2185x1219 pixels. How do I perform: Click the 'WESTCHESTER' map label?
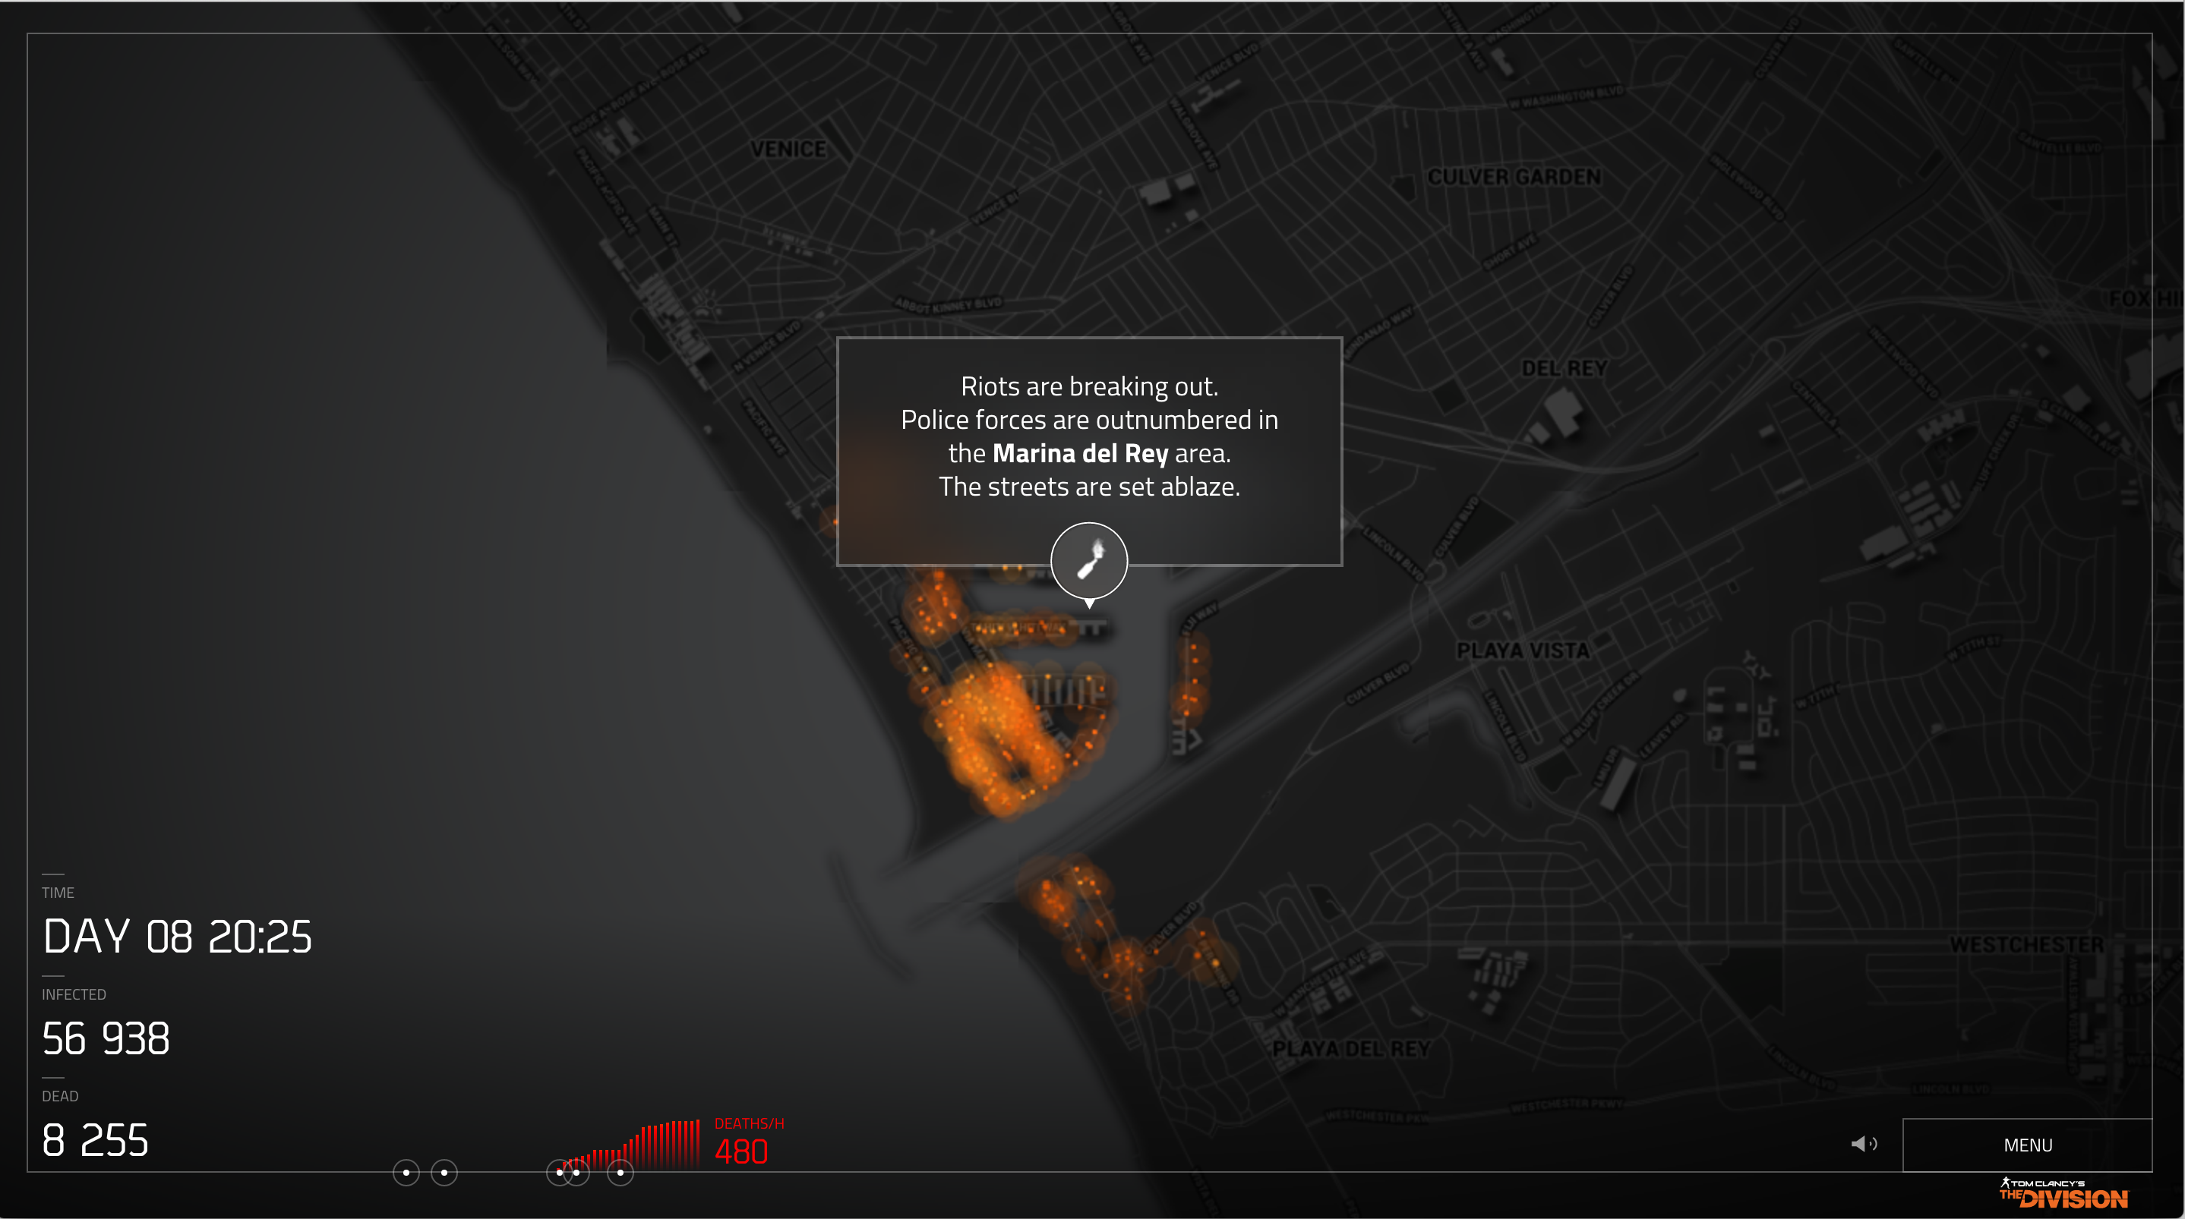2026,945
